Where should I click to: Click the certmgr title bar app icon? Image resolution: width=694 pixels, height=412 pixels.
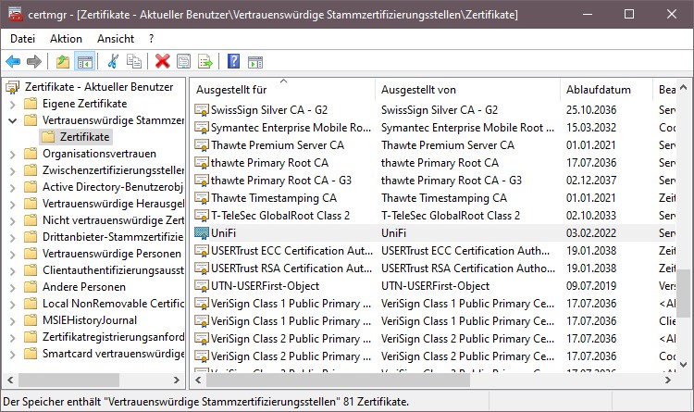click(16, 14)
